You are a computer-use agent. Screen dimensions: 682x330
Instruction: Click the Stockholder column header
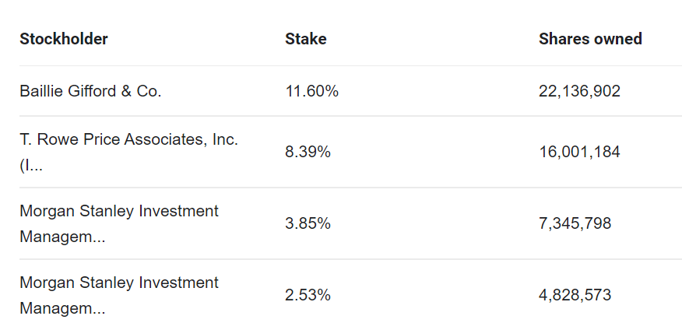pyautogui.click(x=64, y=39)
